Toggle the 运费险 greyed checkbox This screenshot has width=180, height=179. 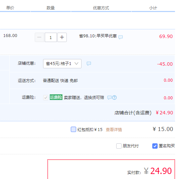click(x=46, y=98)
